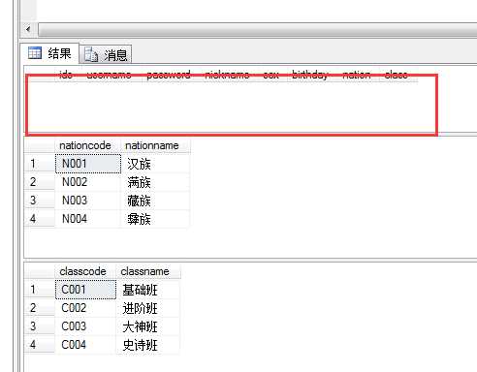477x372 pixels.
Task: Select row header 4 of C004 row
Action: point(40,345)
